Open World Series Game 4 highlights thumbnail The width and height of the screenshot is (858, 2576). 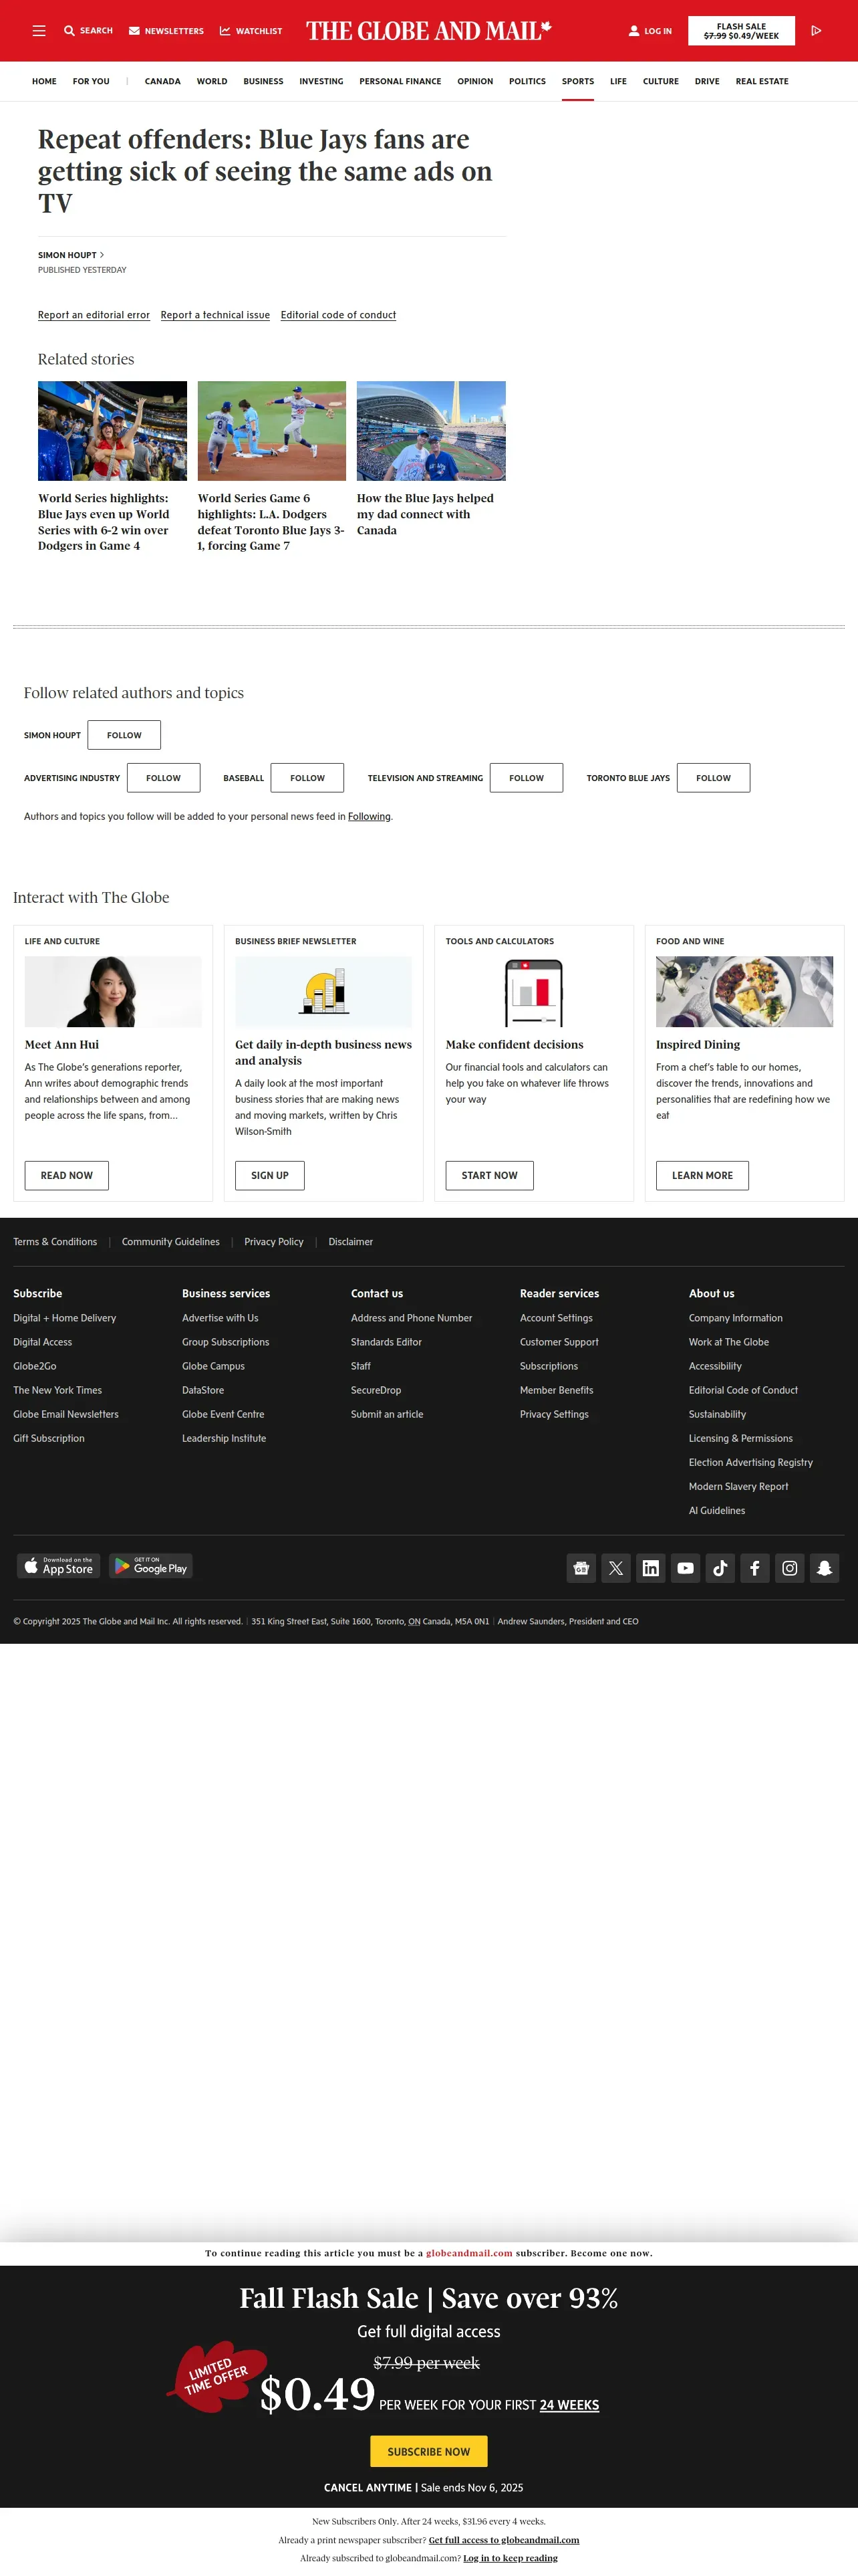[112, 431]
